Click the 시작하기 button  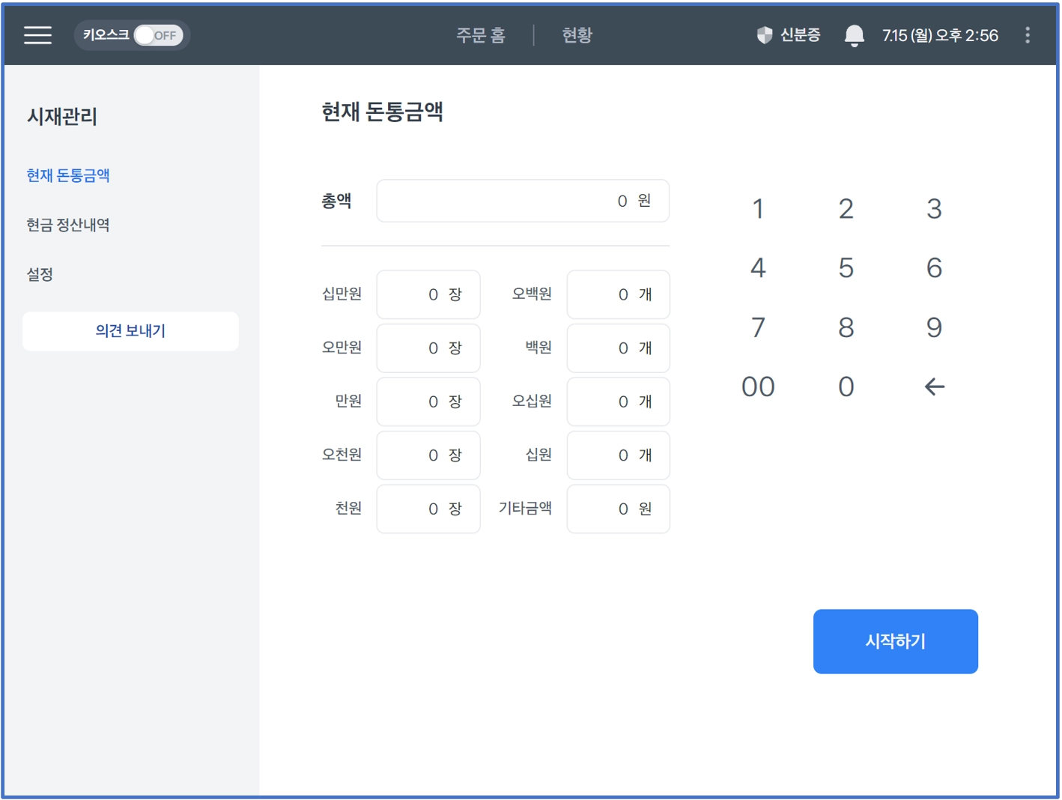[895, 641]
